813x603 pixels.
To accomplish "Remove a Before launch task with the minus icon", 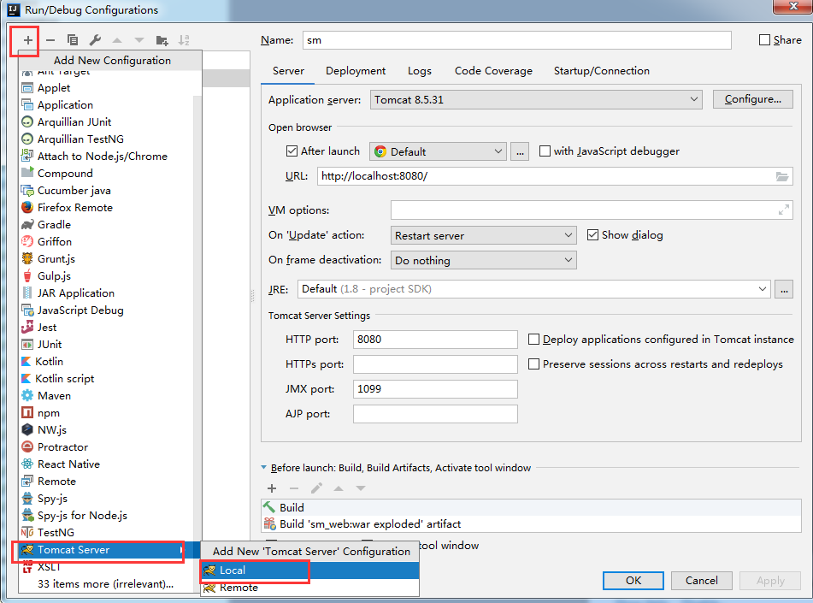I will pos(294,488).
